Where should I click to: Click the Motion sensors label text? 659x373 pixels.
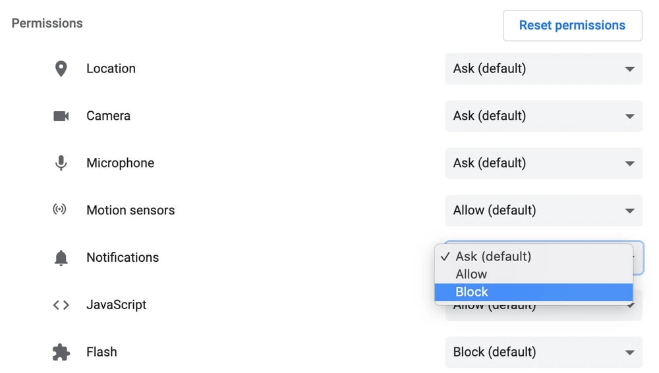pos(130,211)
